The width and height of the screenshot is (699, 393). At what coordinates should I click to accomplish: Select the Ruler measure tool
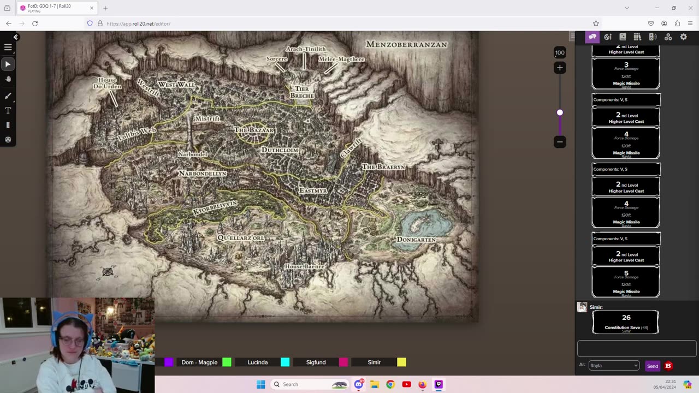click(x=8, y=125)
